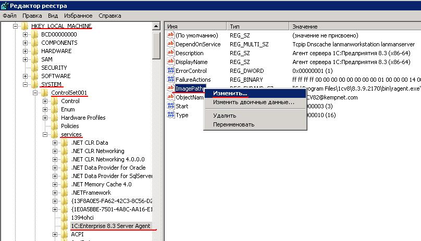
Task: Click the string icon of Description
Action: pyautogui.click(x=170, y=53)
